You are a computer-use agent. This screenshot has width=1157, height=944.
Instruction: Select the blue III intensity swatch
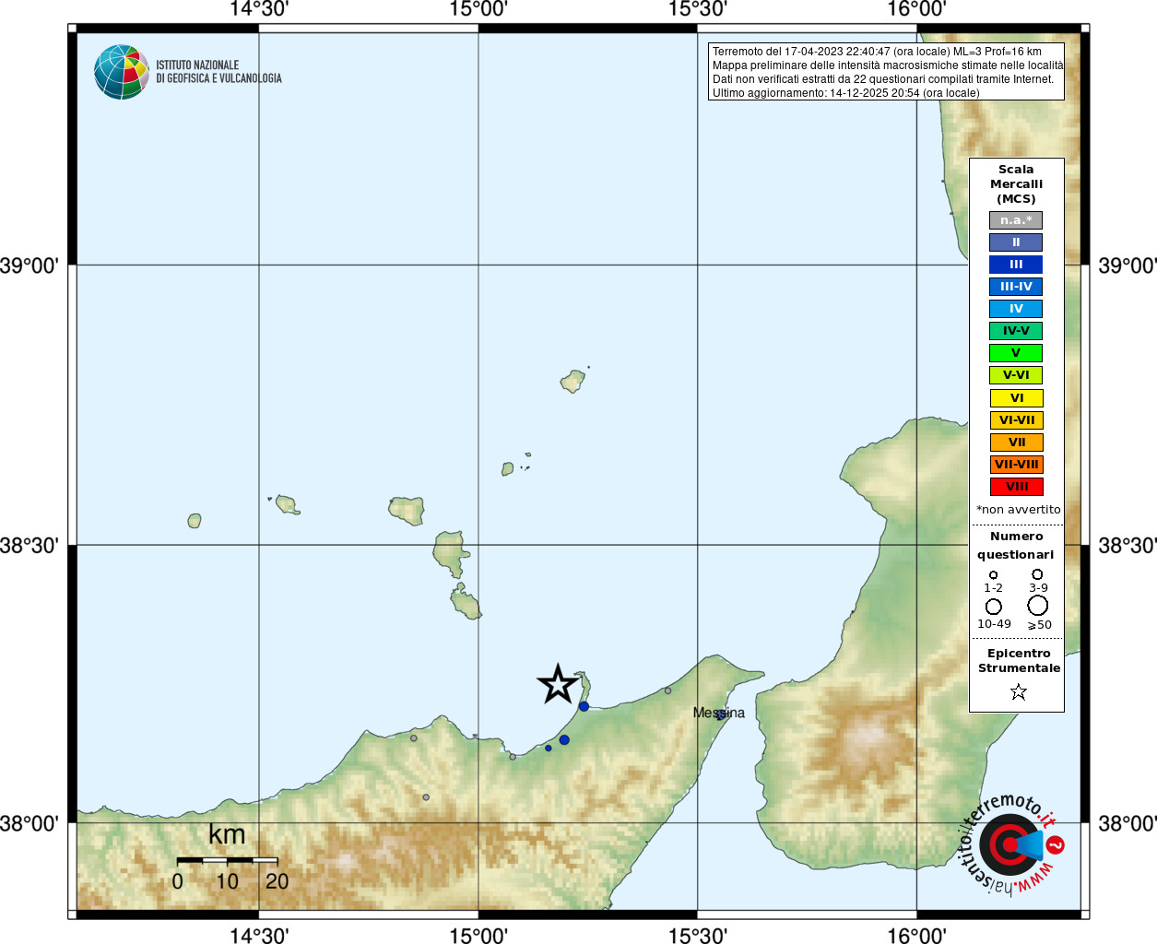[1016, 265]
